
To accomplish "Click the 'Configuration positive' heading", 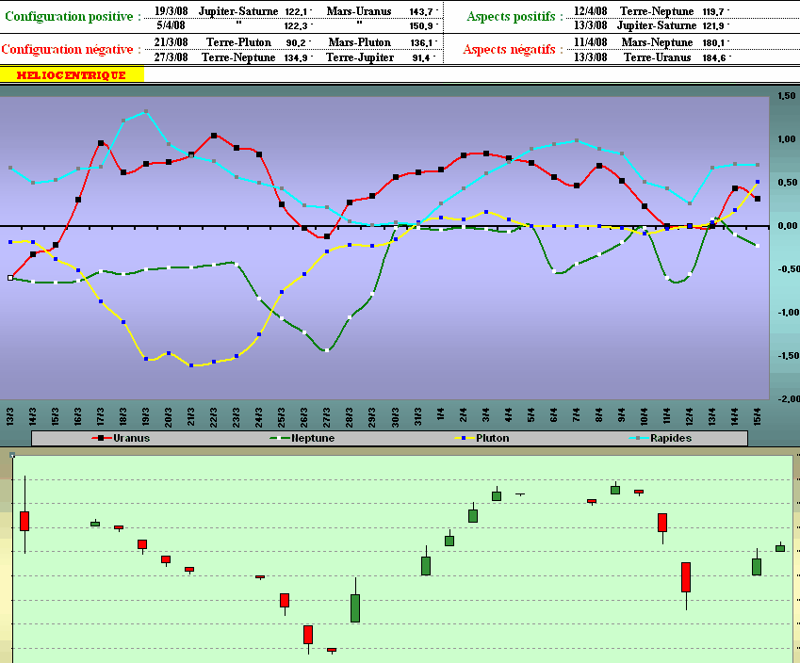I will 73,17.
